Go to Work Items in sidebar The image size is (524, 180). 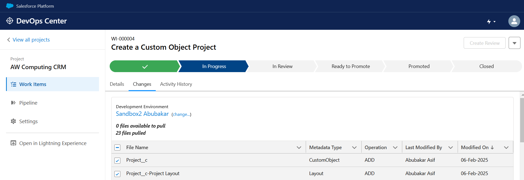(53, 84)
